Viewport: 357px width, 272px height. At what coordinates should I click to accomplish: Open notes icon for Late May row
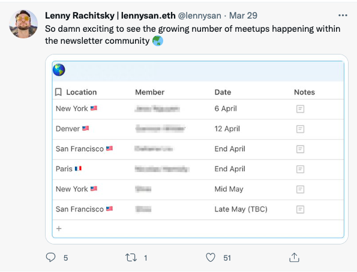pos(300,209)
